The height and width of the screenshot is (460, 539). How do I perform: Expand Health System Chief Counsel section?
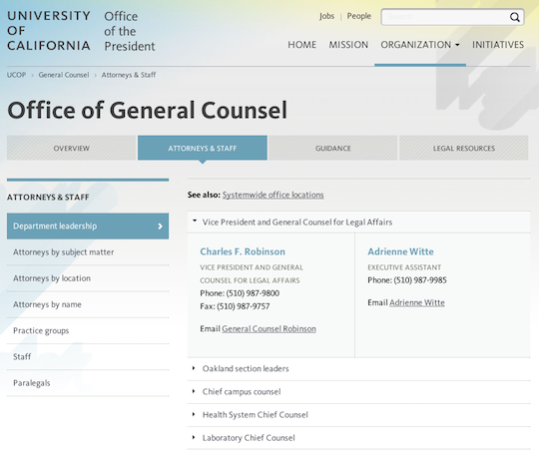coord(358,415)
